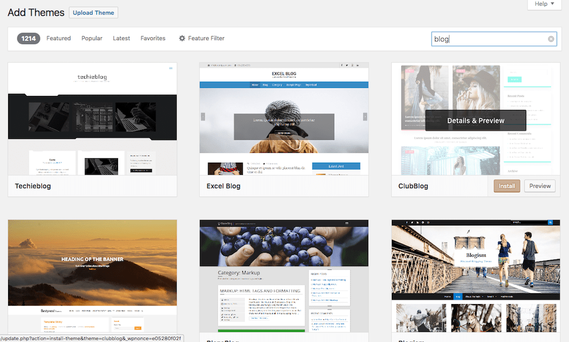Open the Latest themes tab
This screenshot has height=342, width=569.
pos(121,38)
